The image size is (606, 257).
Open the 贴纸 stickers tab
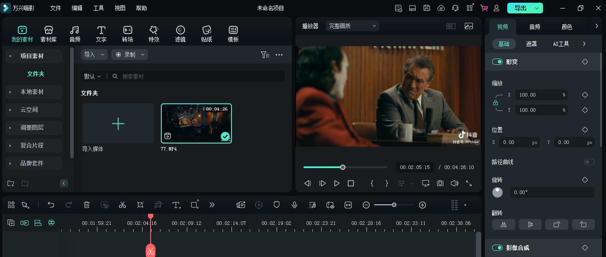207,34
